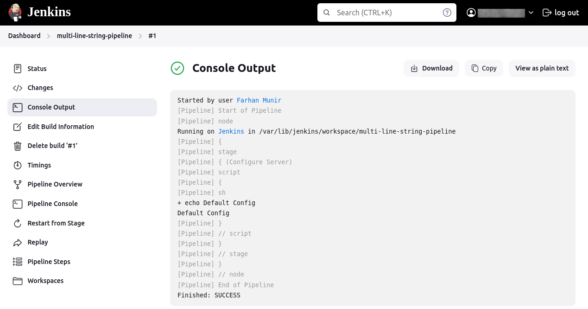Open the Changes sidebar item
The width and height of the screenshot is (588, 309).
tap(82, 88)
